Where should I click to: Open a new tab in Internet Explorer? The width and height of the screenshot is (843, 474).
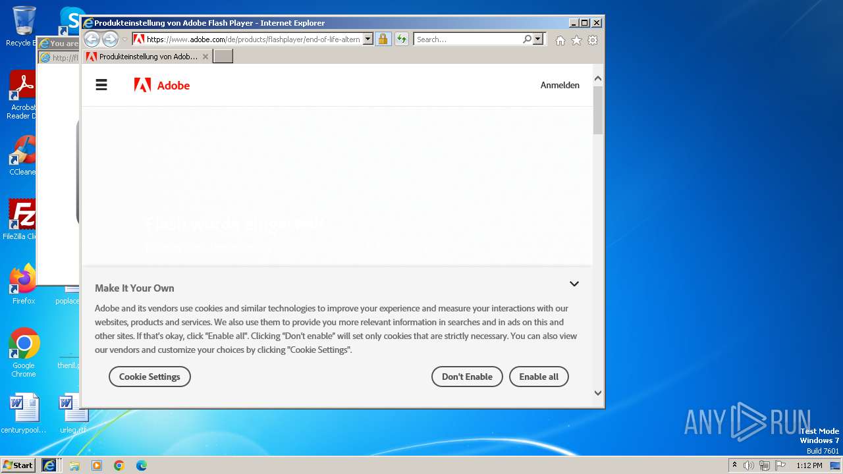coord(223,57)
